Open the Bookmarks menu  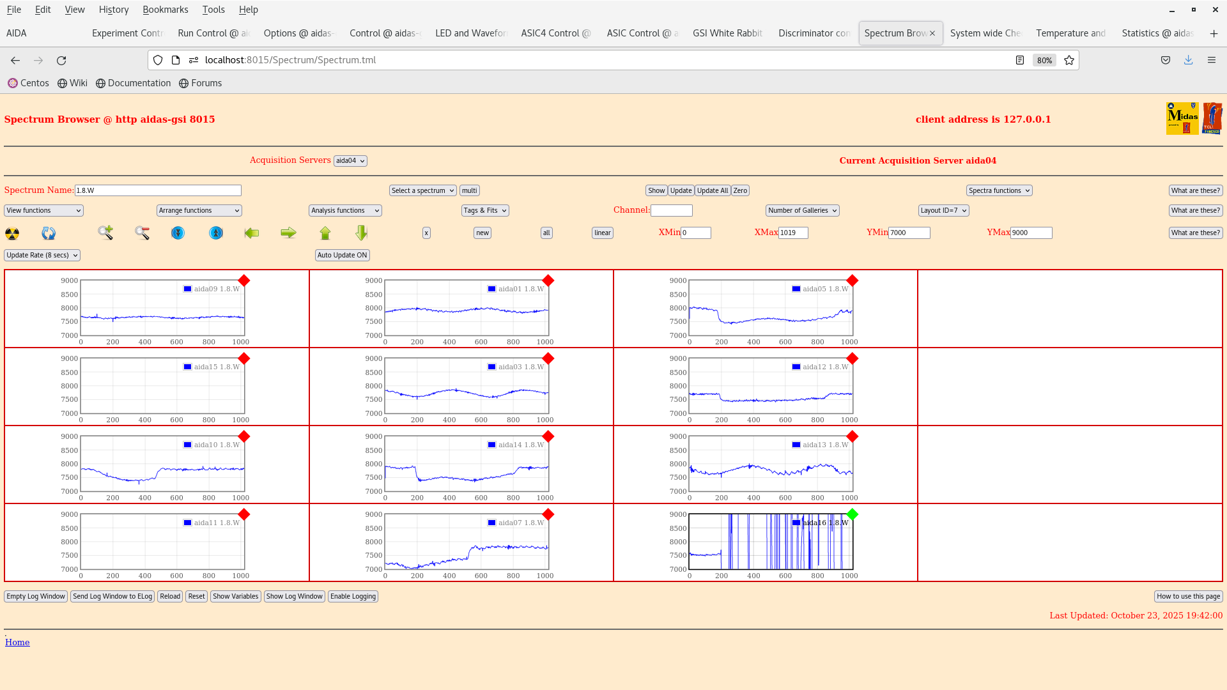pos(166,10)
